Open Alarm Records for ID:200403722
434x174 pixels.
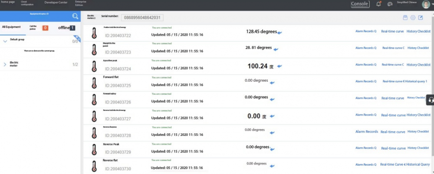tap(365, 31)
